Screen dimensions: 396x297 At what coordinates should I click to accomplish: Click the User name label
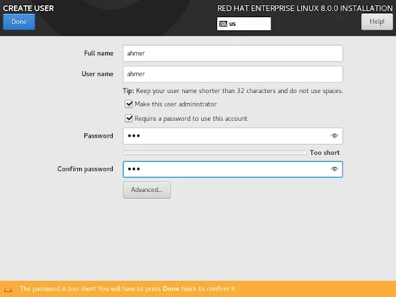tap(97, 74)
